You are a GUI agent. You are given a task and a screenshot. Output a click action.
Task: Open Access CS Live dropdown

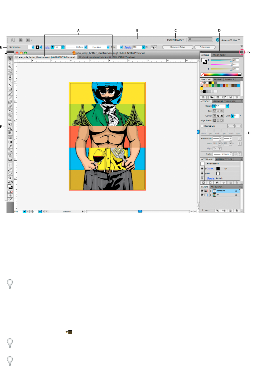(231, 40)
